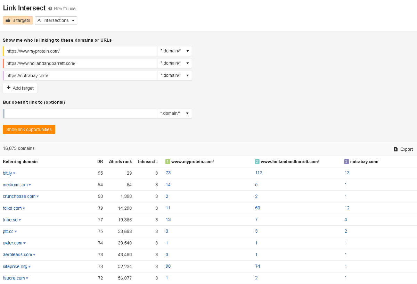Expand the folkd.com domain menu arrow
The width and height of the screenshot is (417, 284).
coord(24,208)
